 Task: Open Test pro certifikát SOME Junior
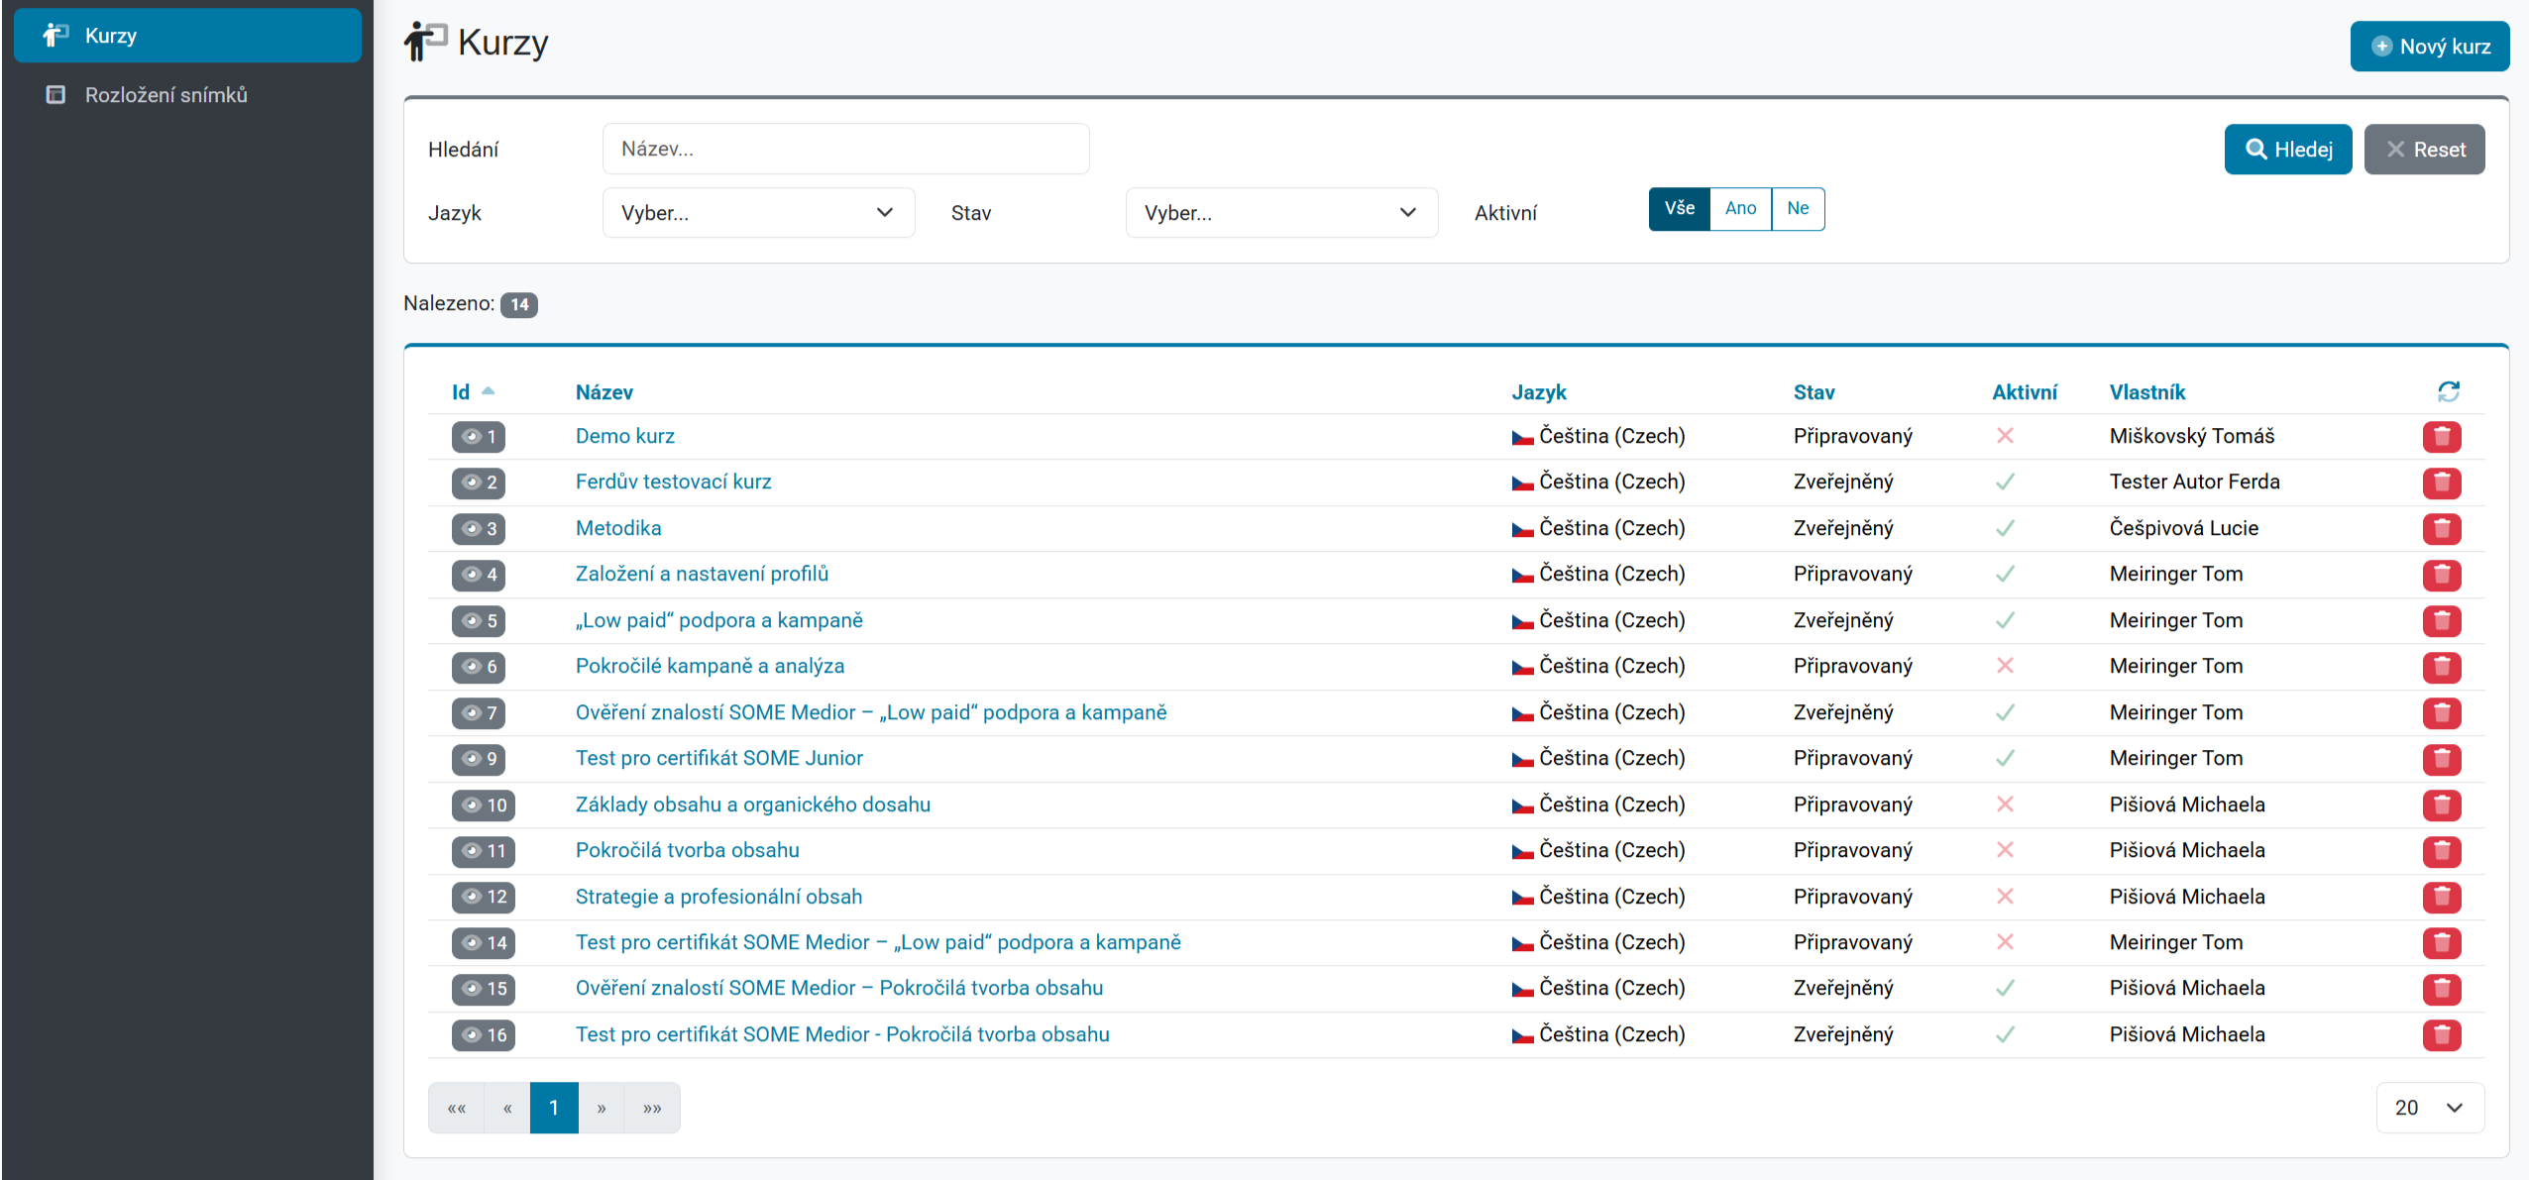[x=719, y=758]
